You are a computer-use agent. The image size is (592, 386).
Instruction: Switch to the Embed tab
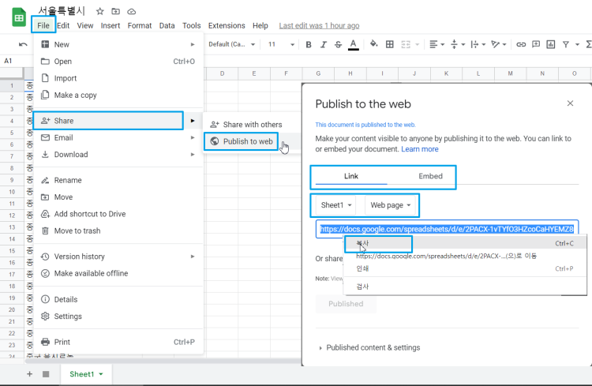tap(430, 176)
